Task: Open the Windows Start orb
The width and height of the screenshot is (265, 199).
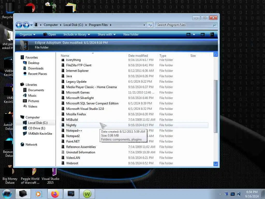Action: pyautogui.click(x=7, y=194)
